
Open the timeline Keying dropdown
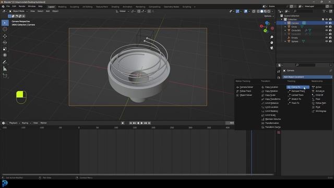point(26,123)
